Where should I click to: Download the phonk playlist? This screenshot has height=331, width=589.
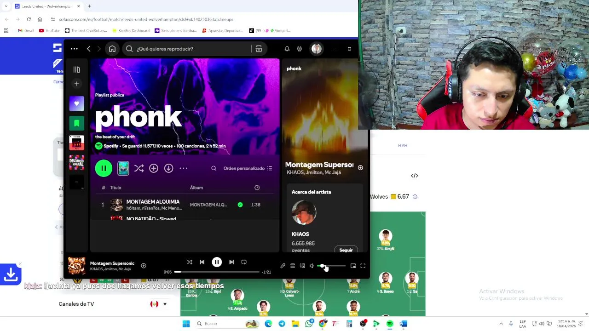(x=168, y=168)
